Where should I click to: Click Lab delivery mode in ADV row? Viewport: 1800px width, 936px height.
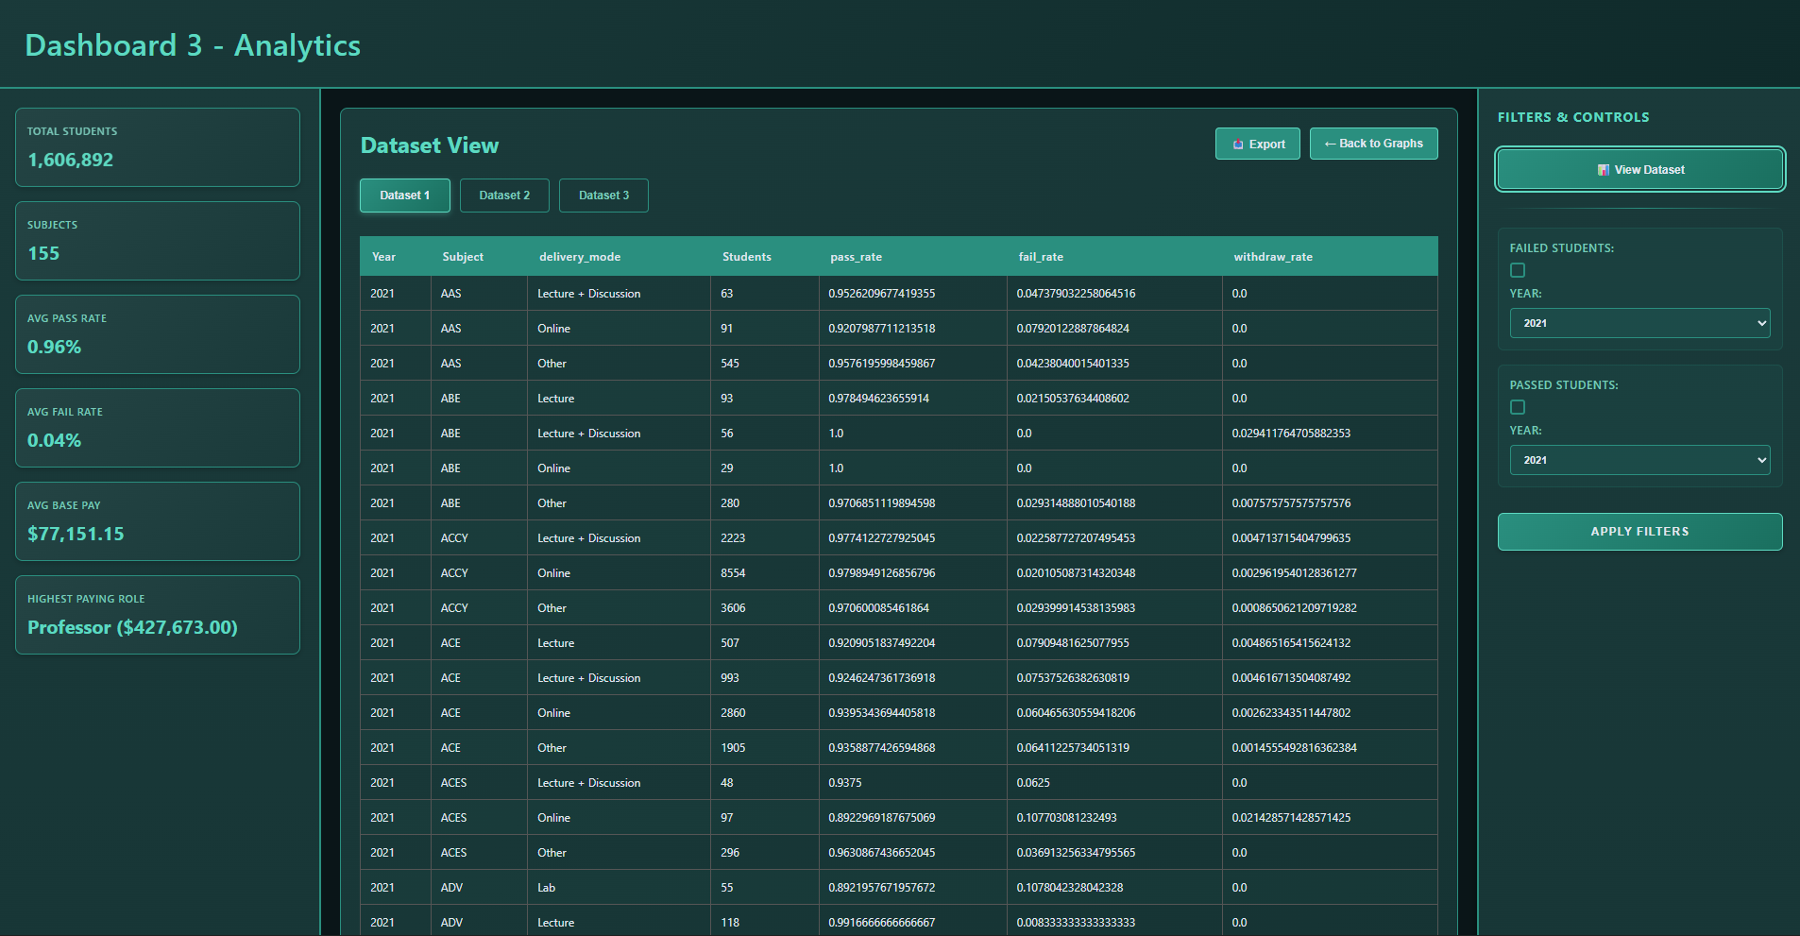(x=619, y=888)
